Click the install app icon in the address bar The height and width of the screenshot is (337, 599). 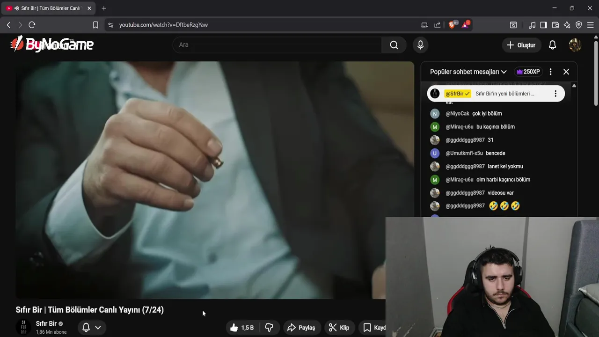click(x=424, y=25)
